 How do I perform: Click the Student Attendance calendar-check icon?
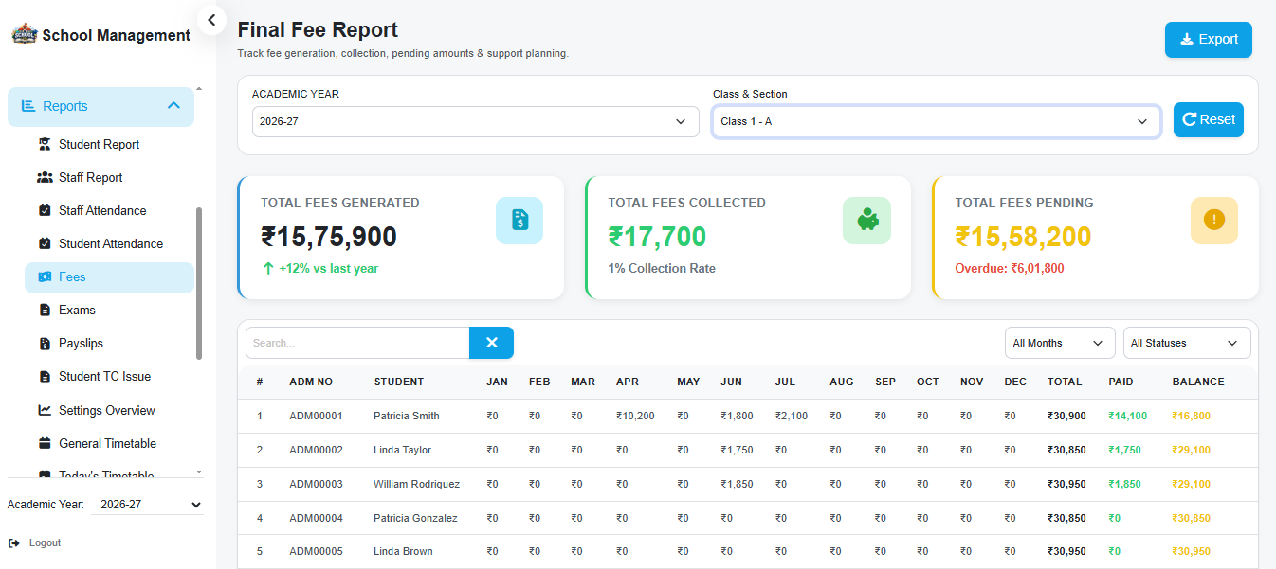pyautogui.click(x=45, y=243)
